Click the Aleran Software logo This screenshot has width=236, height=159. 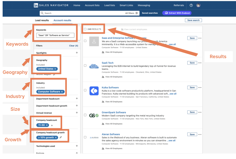tap(94, 137)
